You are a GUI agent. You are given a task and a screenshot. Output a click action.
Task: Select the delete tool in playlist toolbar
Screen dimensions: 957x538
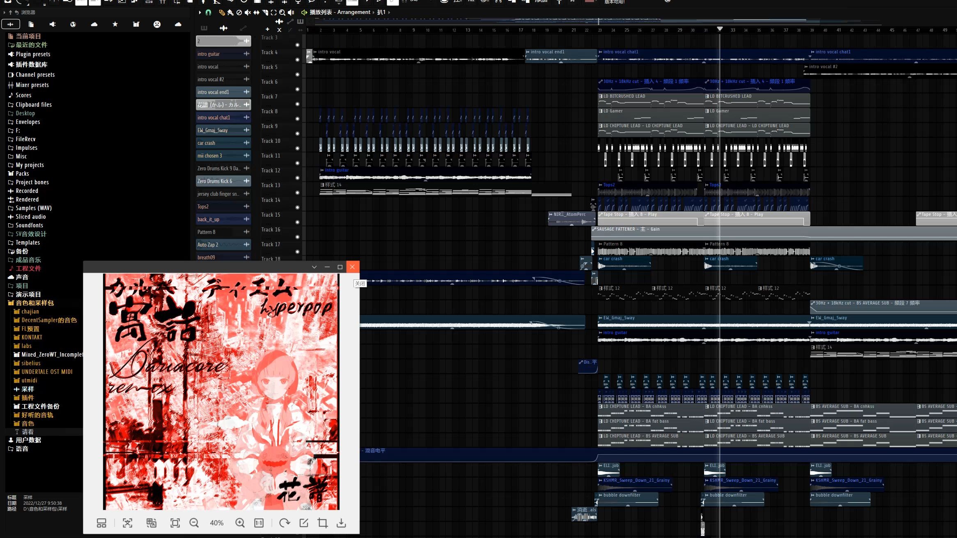coord(239,12)
